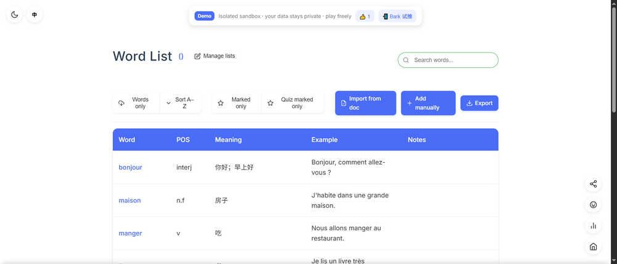617x264 pixels.
Task: Toggle the Words only filter
Action: [x=136, y=103]
